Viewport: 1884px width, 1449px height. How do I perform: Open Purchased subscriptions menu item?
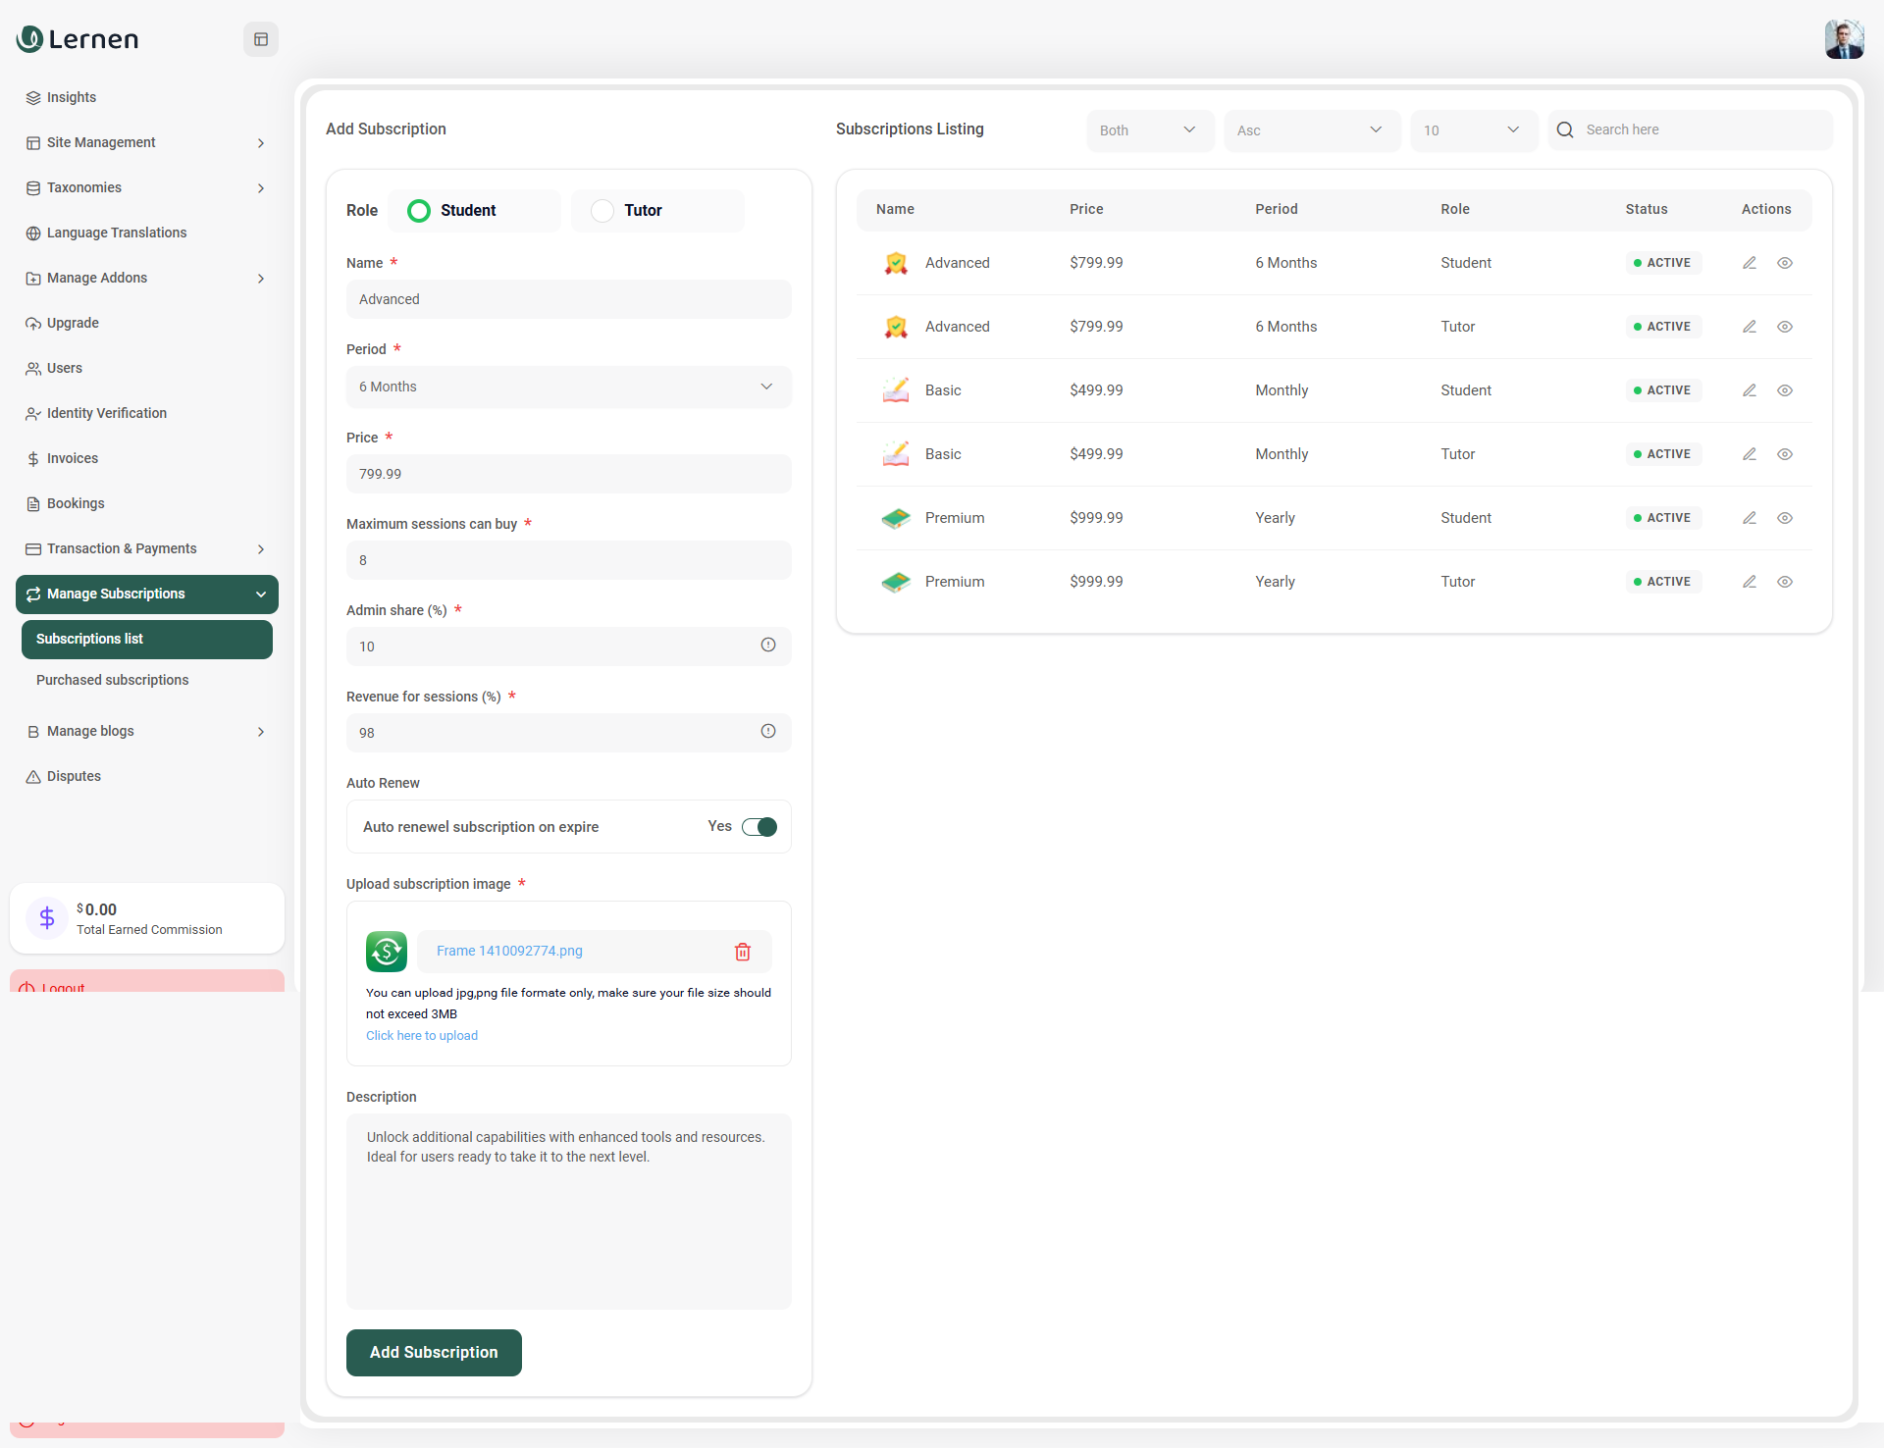tap(113, 680)
